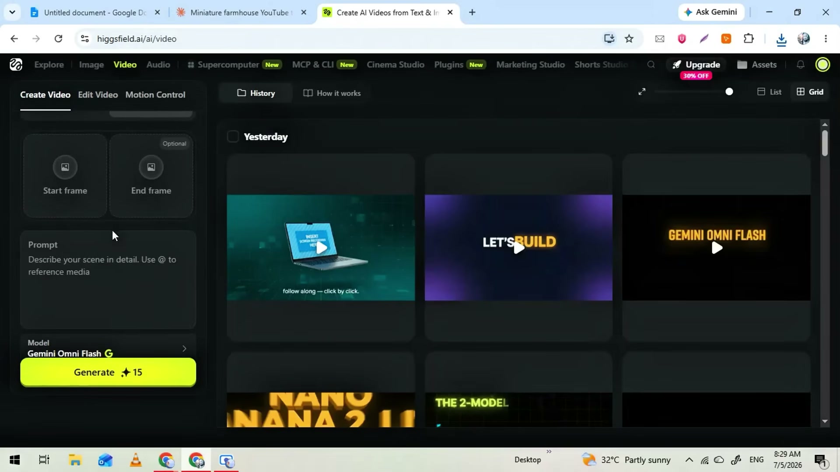Switch history to List view

click(770, 92)
